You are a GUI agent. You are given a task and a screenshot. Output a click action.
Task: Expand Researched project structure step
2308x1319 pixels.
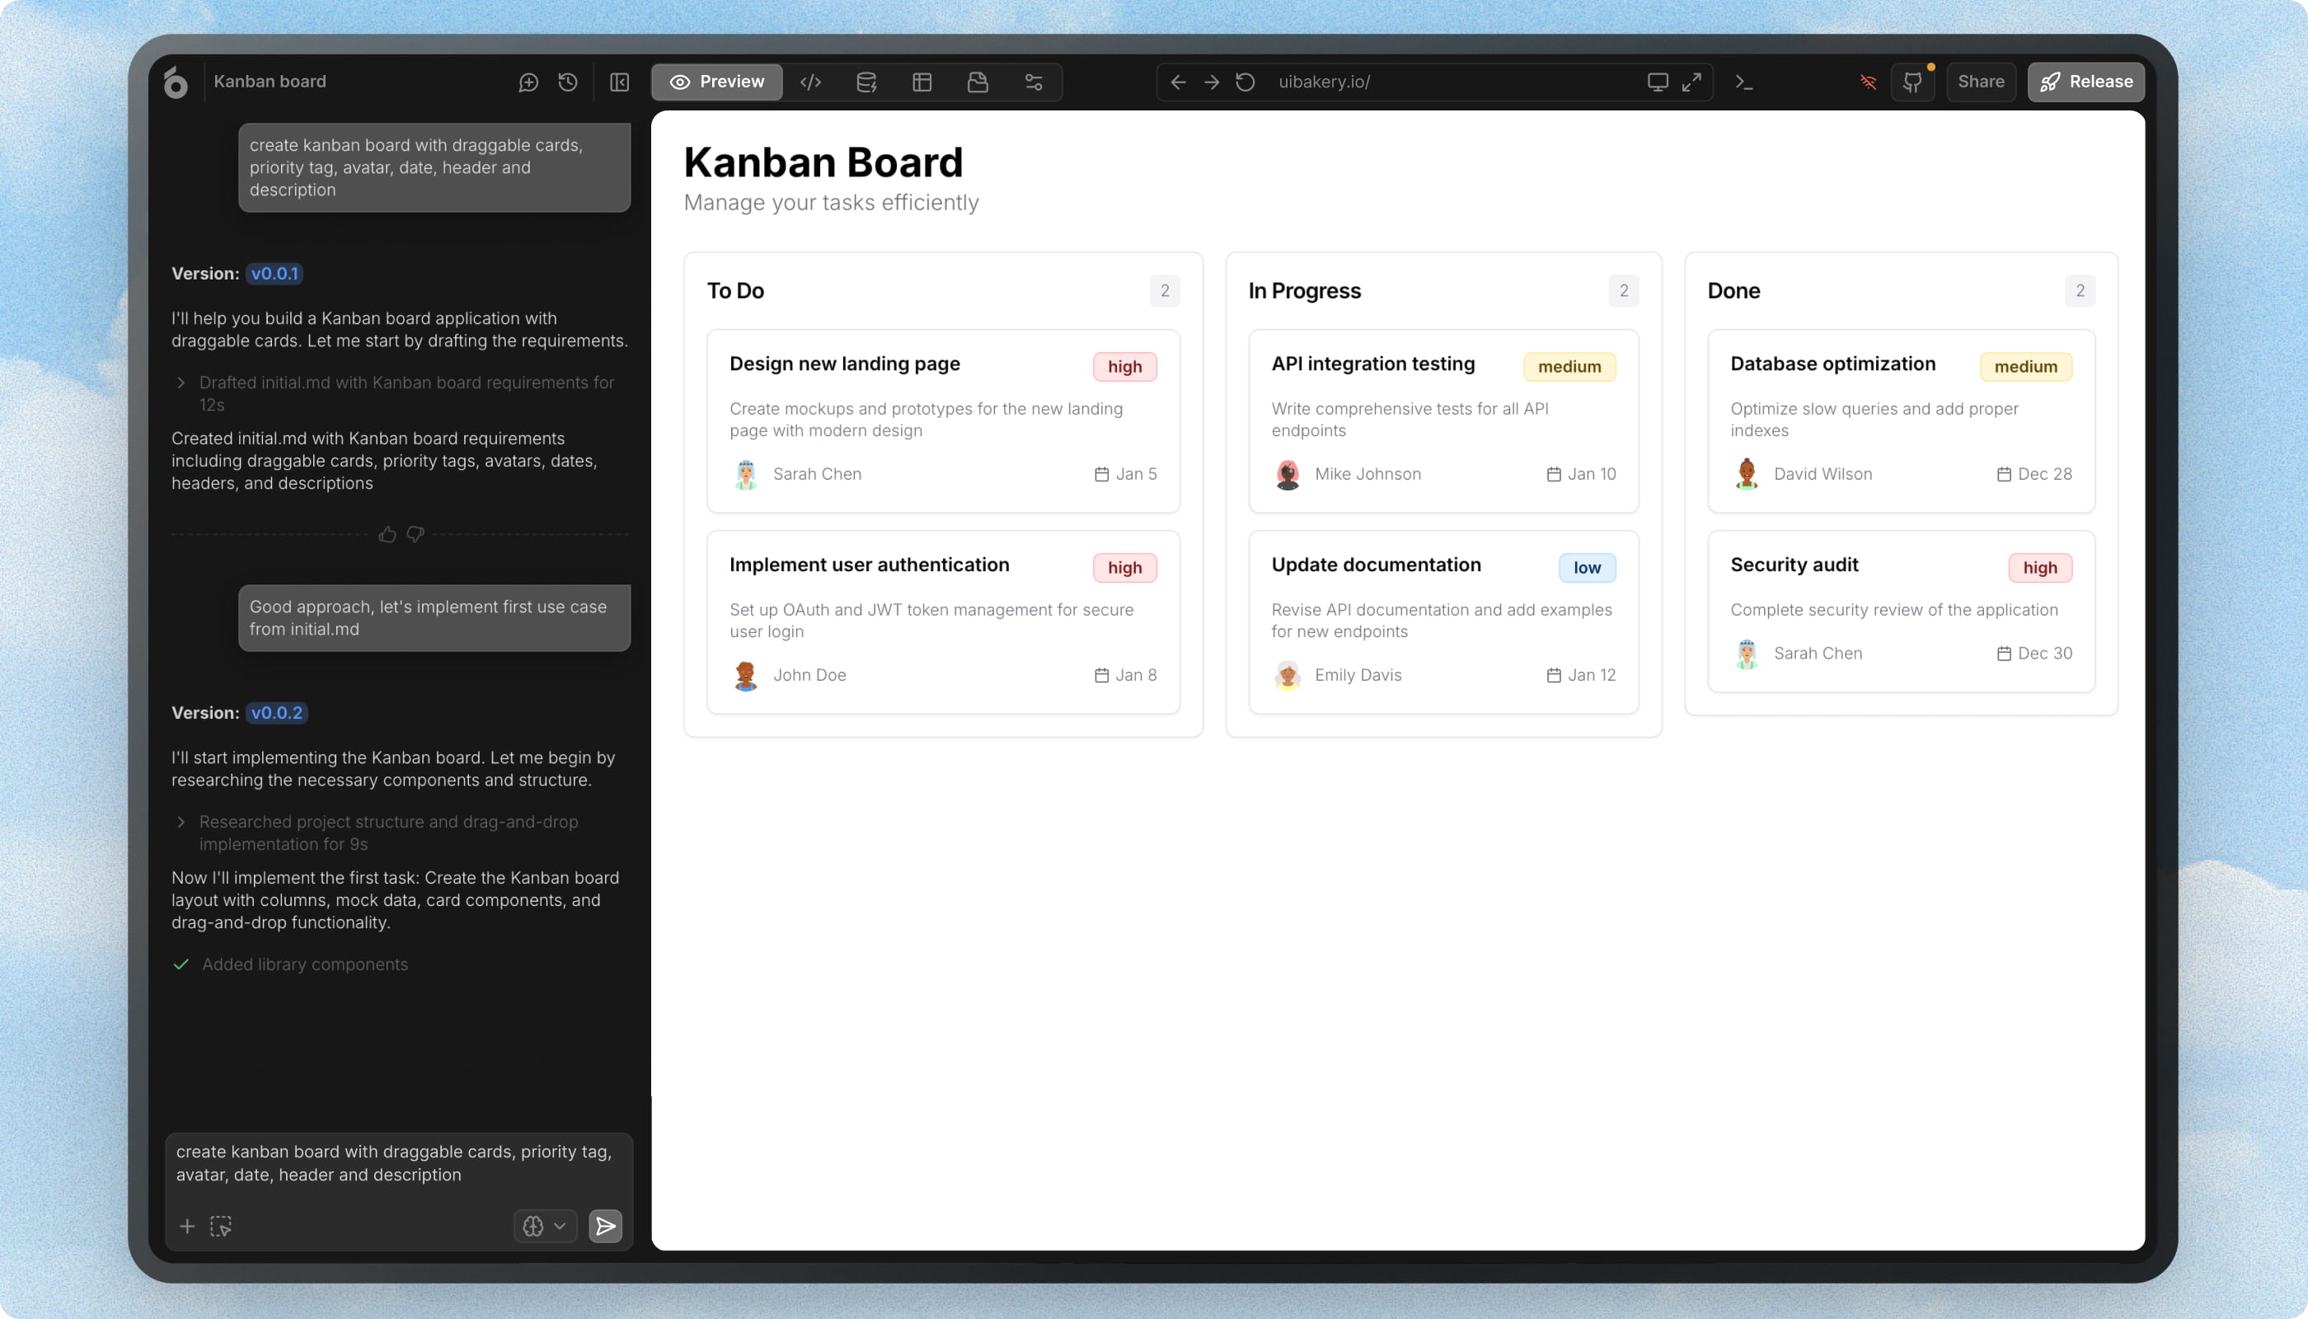(x=181, y=822)
